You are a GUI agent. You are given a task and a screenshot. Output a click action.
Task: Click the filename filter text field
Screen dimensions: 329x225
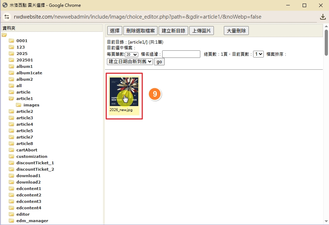(x=181, y=54)
